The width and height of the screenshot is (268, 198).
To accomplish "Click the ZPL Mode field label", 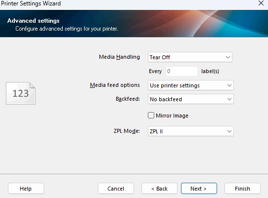I will click(127, 131).
